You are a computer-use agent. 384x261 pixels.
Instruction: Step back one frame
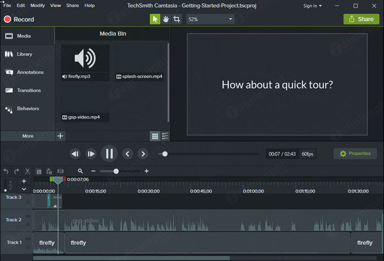(75, 154)
